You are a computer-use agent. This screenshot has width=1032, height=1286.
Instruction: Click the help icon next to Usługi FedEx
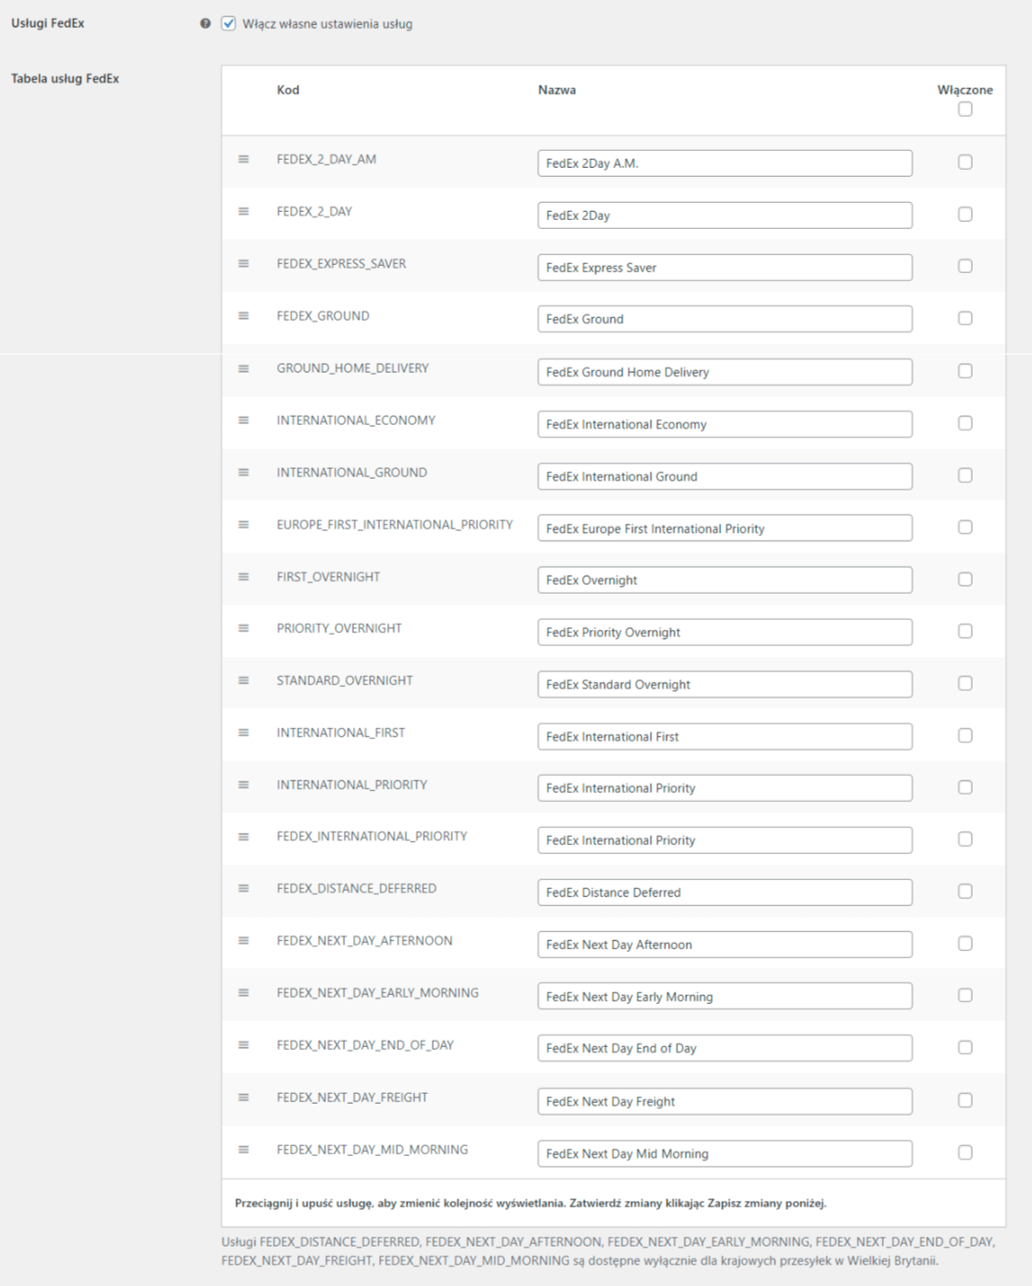(206, 24)
